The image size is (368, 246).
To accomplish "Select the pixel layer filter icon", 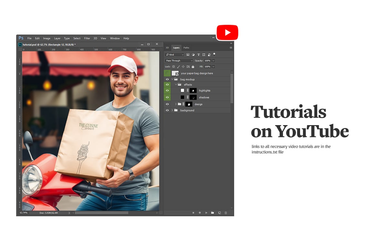I will pyautogui.click(x=188, y=55).
